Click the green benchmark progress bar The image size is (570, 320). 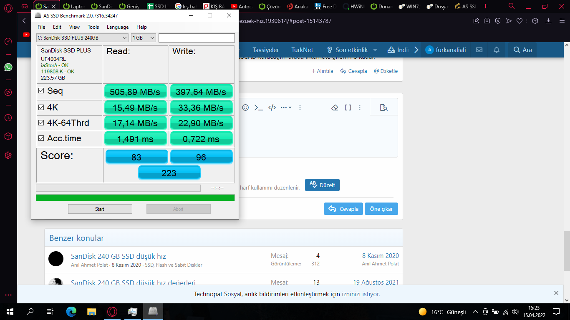point(135,197)
